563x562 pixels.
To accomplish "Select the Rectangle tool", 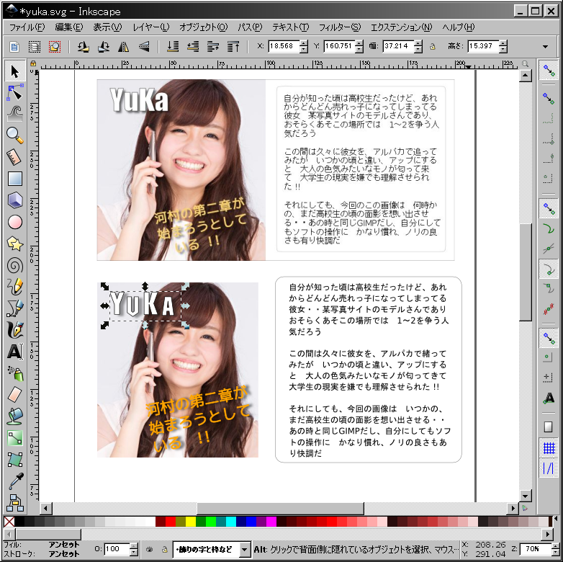I will click(x=14, y=179).
